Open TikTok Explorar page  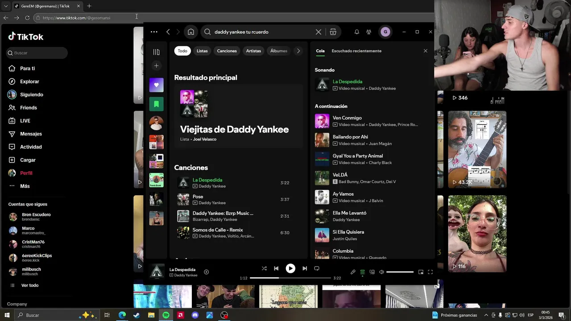click(x=29, y=82)
